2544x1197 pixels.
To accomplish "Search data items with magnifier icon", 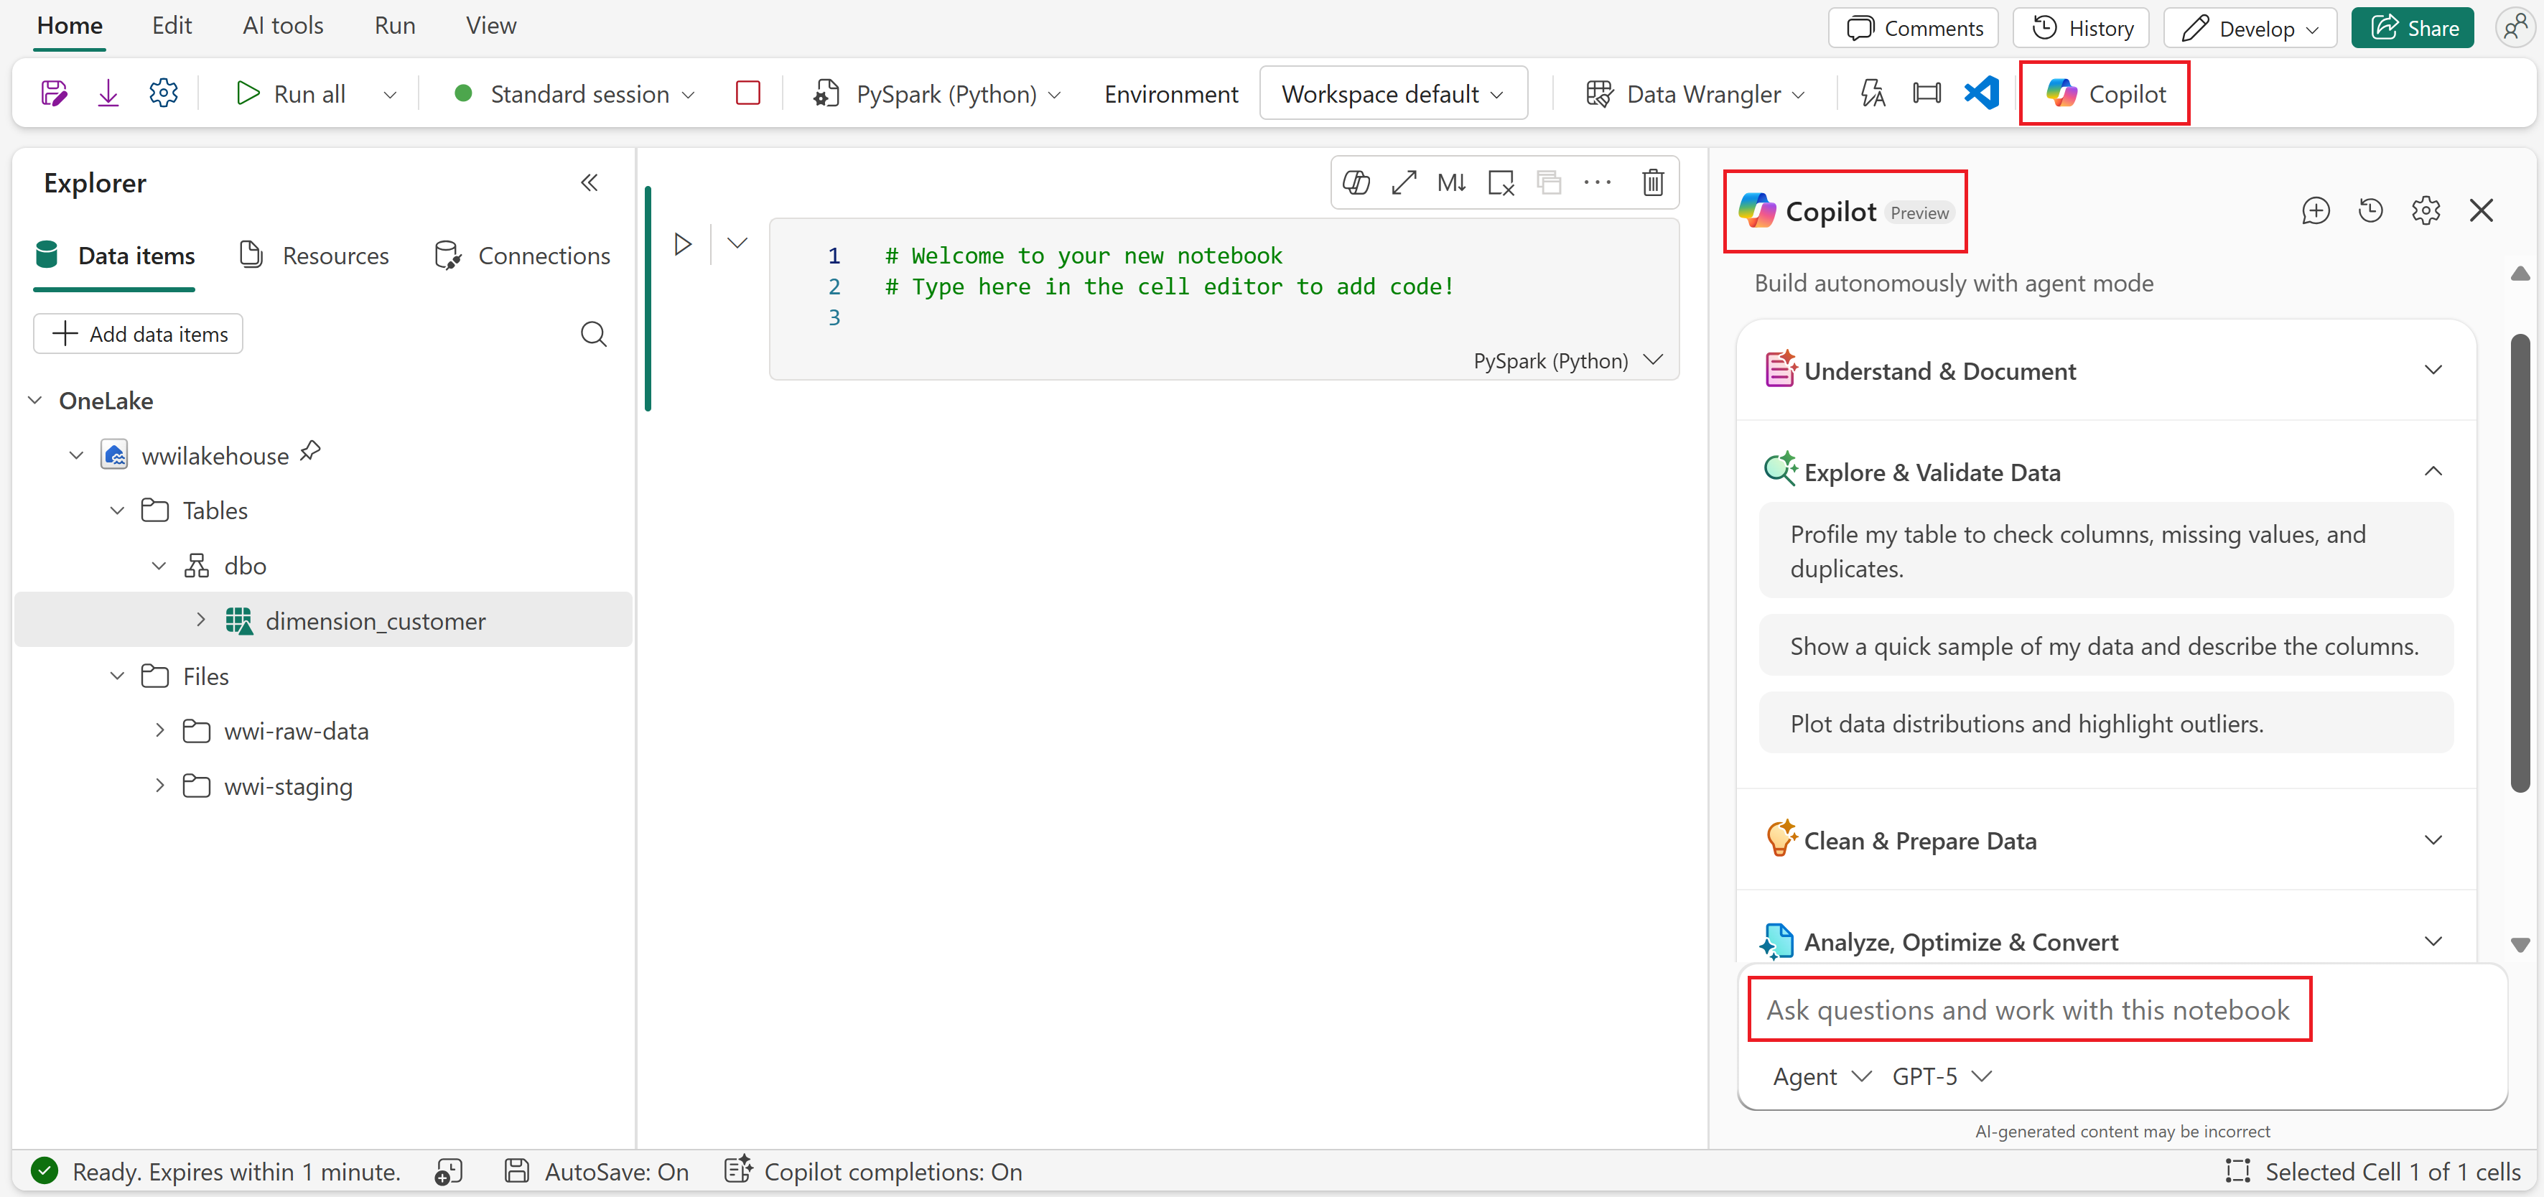I will click(592, 334).
